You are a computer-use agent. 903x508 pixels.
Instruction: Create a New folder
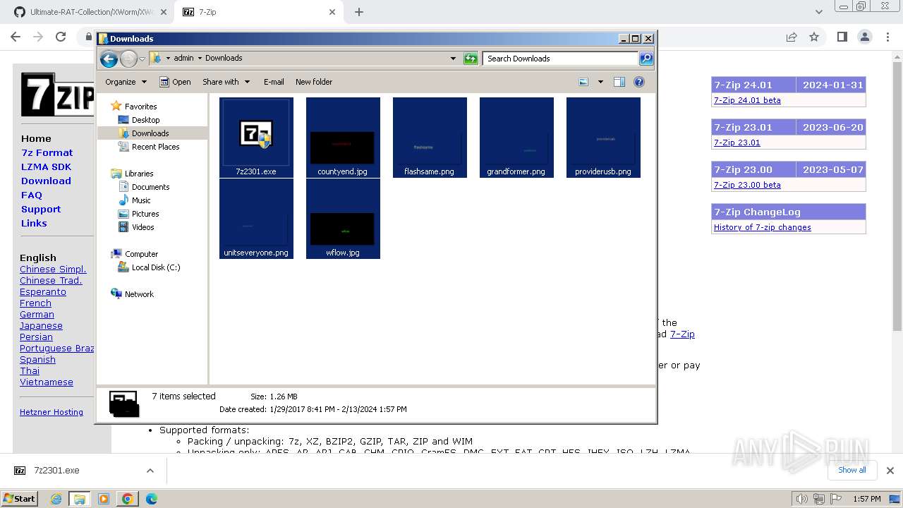click(x=314, y=82)
